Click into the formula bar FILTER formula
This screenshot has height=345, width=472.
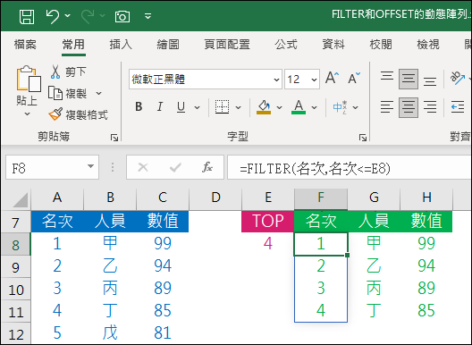click(x=350, y=168)
